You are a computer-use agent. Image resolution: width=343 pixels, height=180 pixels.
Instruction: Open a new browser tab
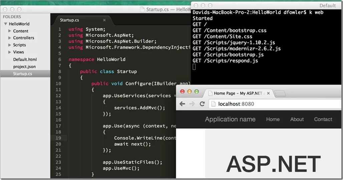click(x=280, y=94)
